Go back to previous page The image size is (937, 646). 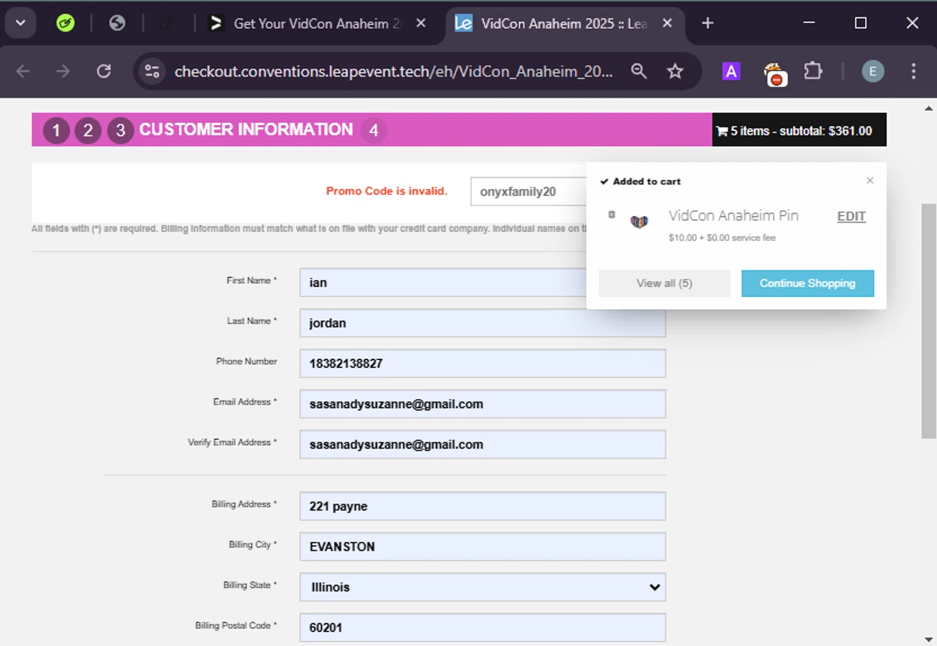click(23, 71)
